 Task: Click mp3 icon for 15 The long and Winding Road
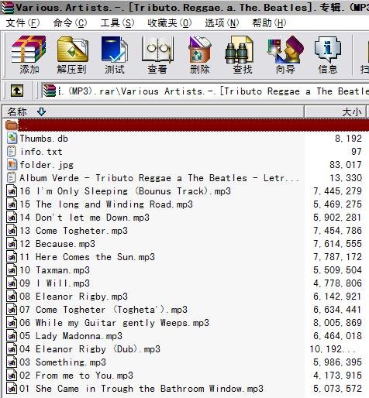(12, 204)
